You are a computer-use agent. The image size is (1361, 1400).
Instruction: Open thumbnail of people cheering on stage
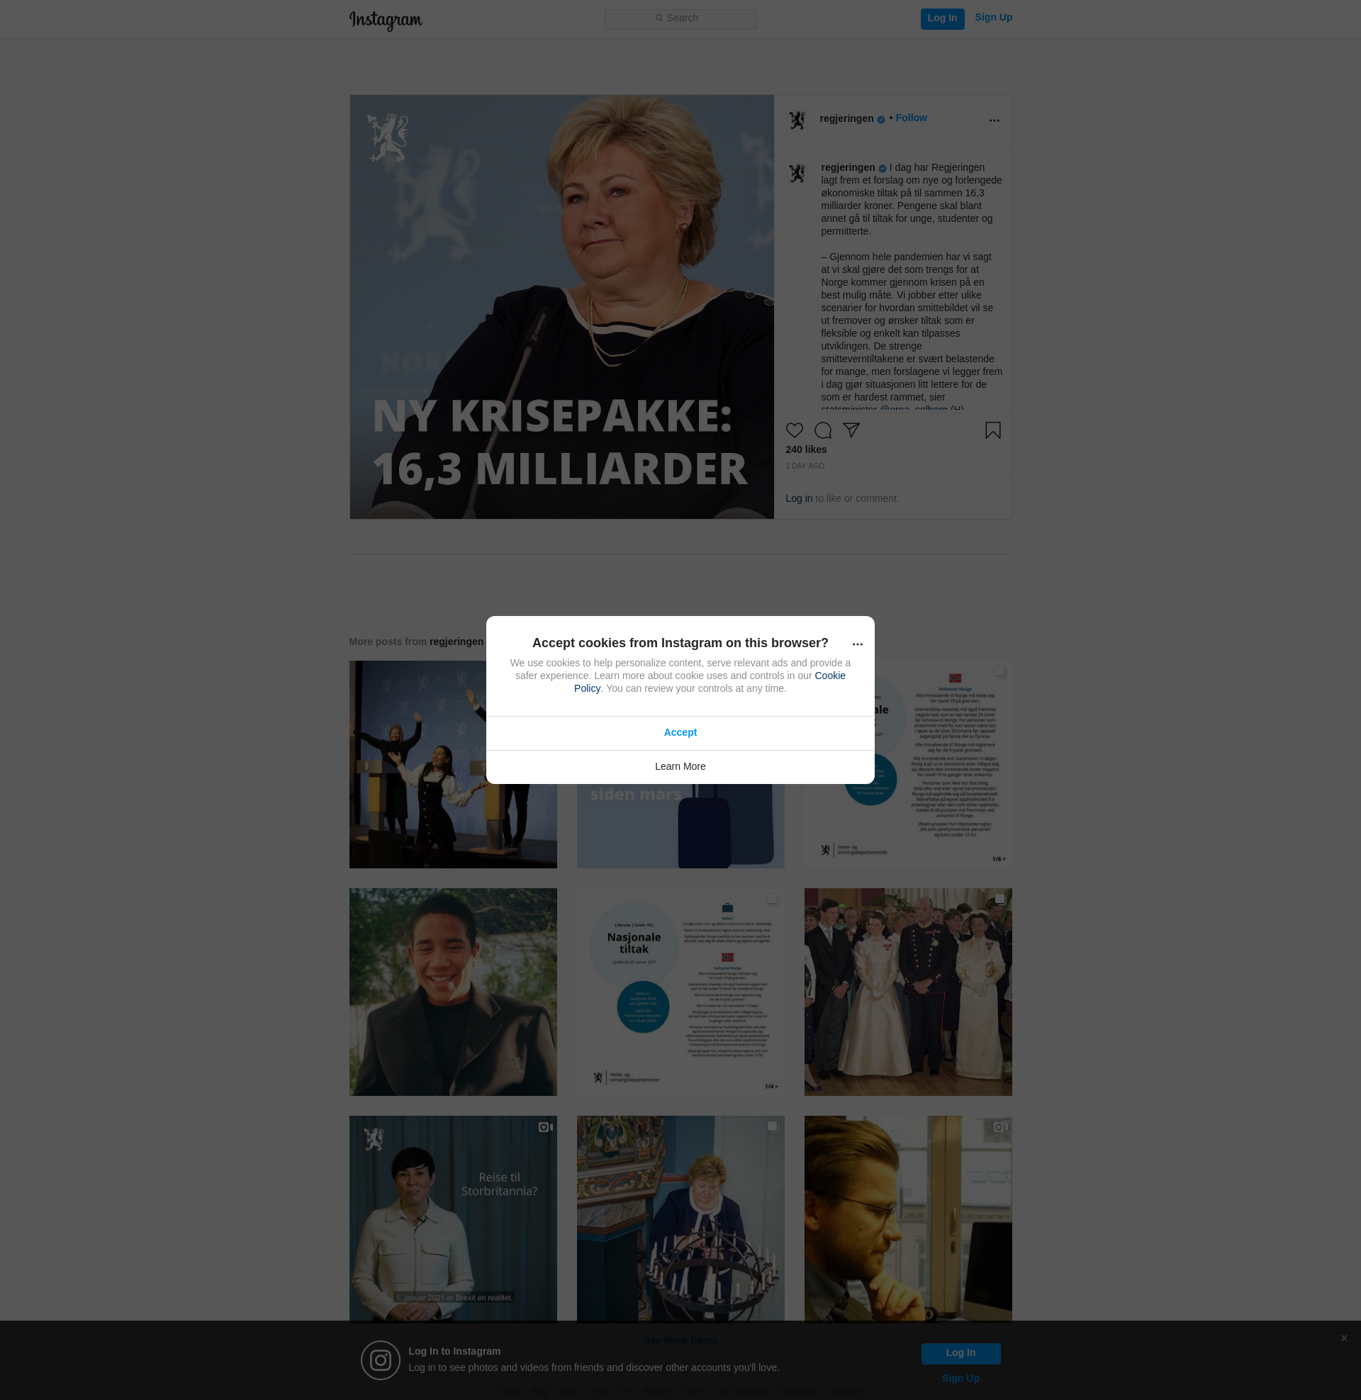(452, 765)
